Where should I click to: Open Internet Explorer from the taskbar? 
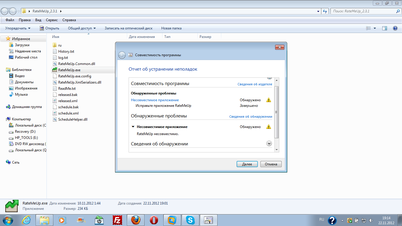[26, 220]
